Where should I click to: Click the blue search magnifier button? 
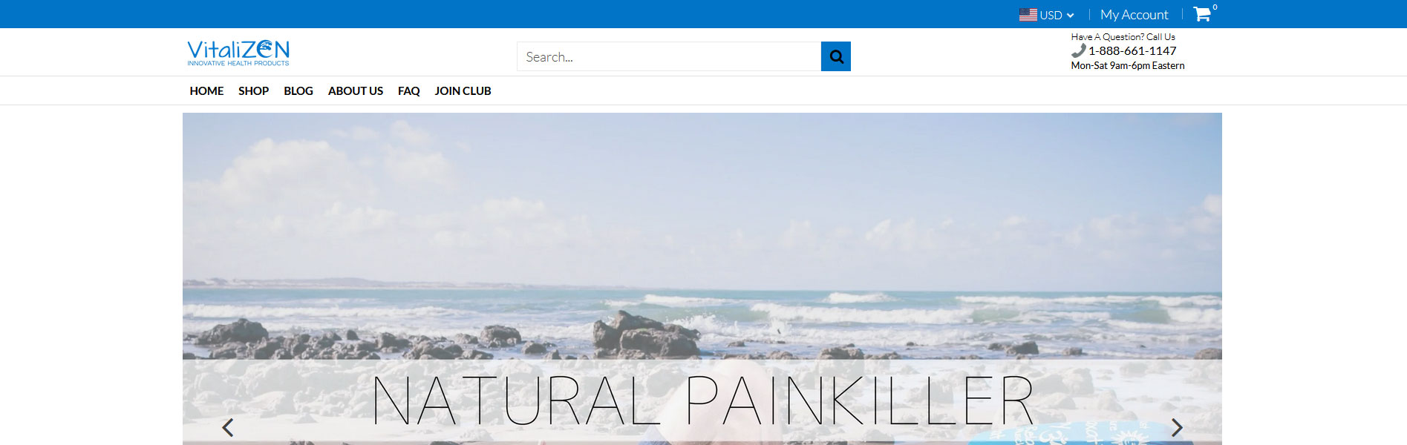[x=835, y=56]
